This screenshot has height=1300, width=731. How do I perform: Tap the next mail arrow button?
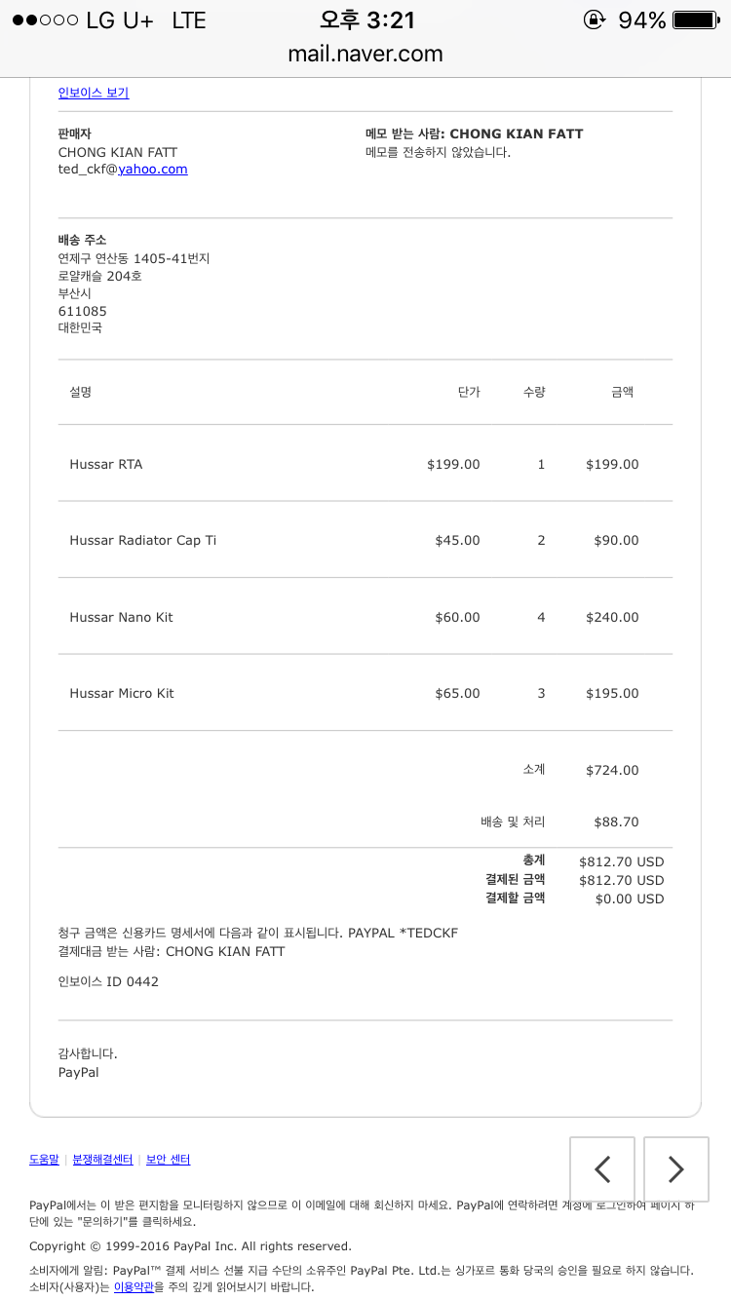676,1168
